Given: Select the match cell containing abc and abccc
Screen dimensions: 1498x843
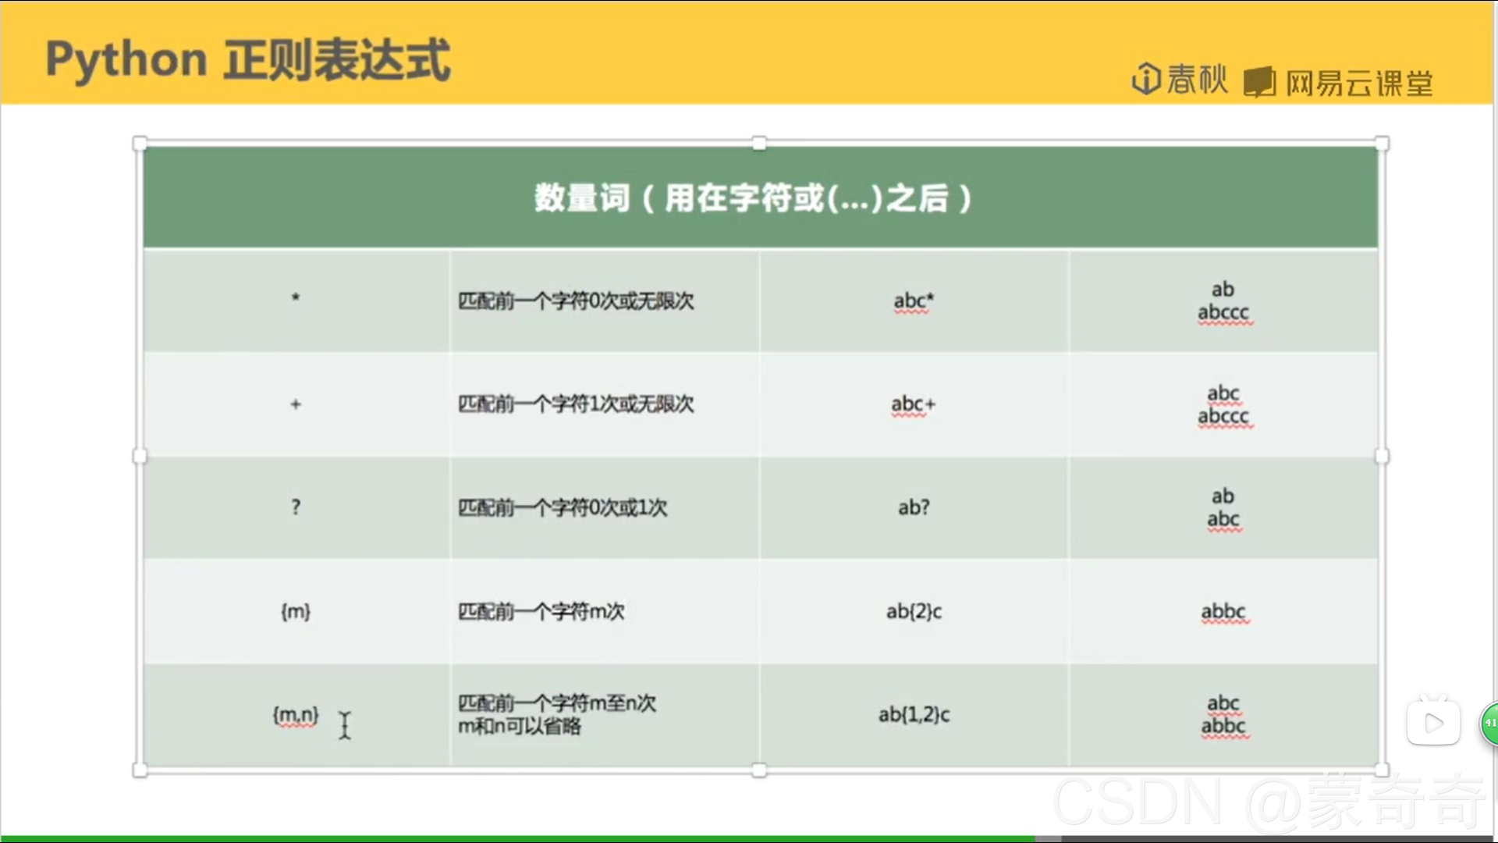Looking at the screenshot, I should [1224, 404].
